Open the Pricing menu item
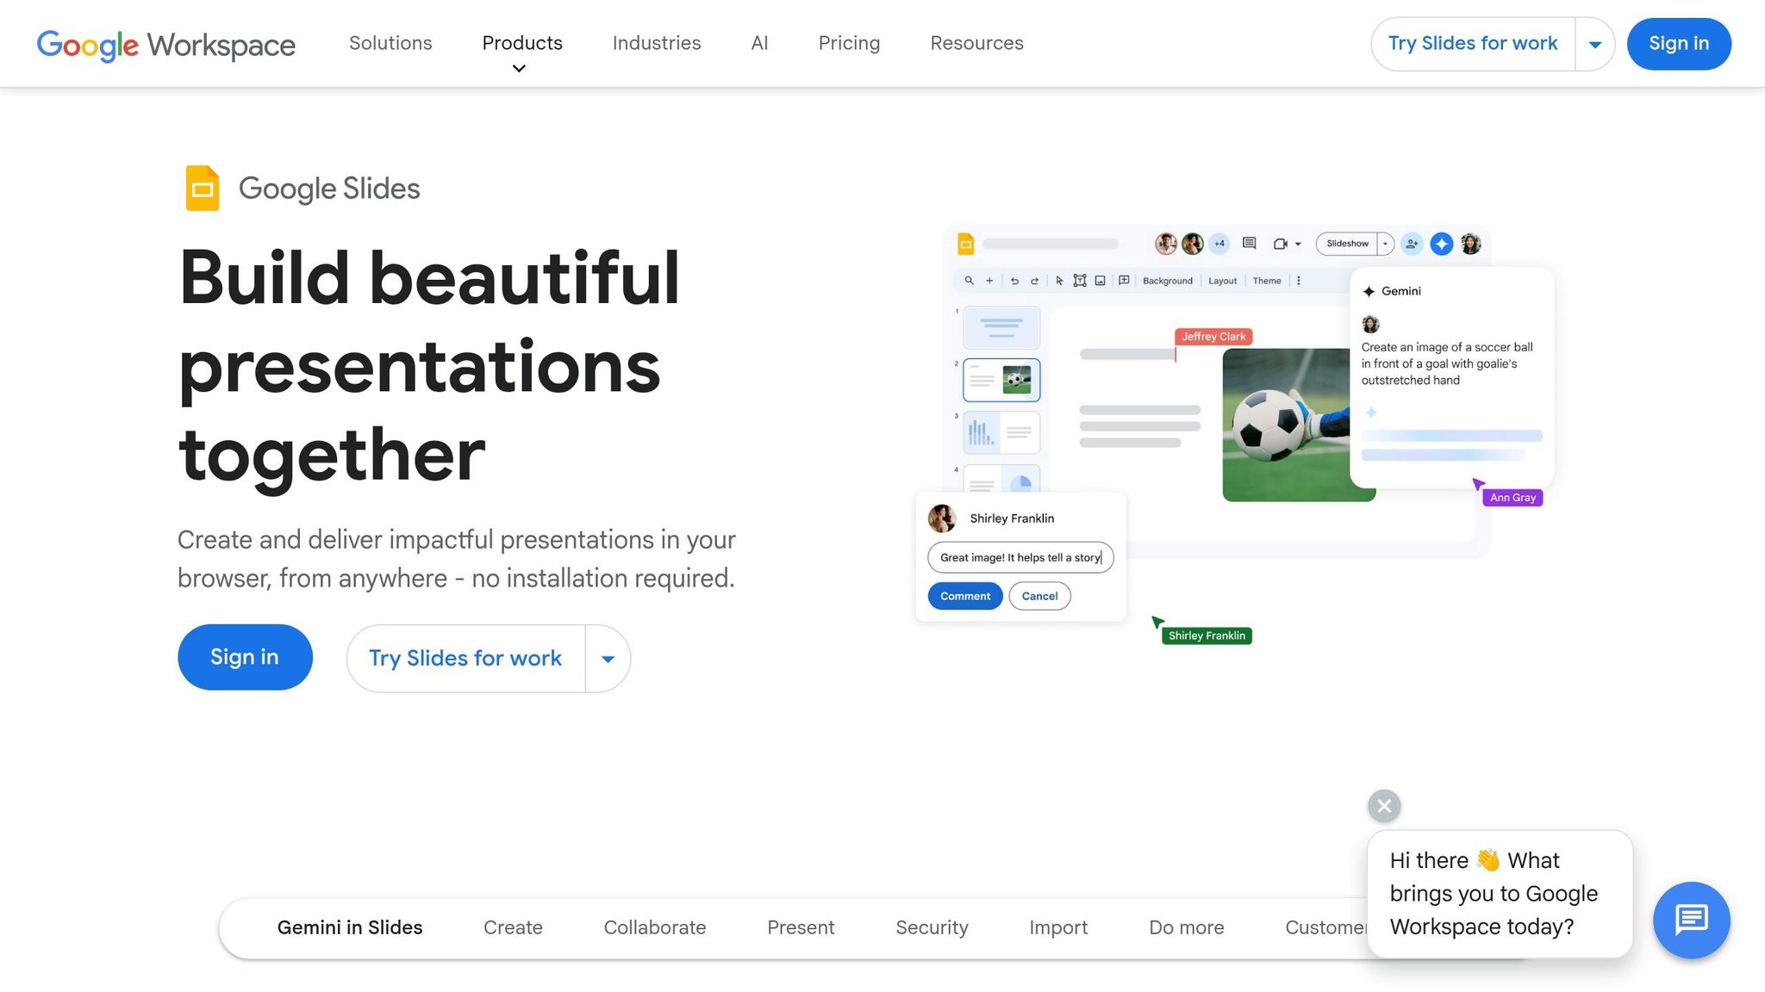 [849, 43]
